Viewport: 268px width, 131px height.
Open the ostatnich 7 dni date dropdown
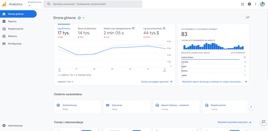(x=65, y=82)
